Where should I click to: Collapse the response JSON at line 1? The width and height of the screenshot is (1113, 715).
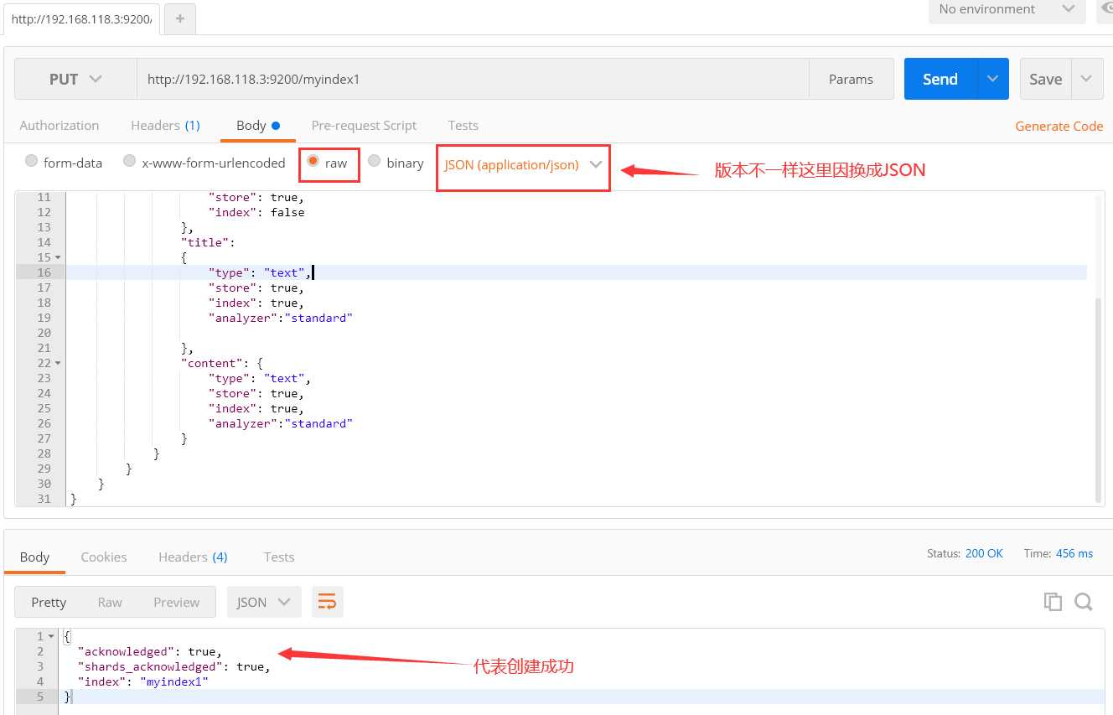point(51,636)
